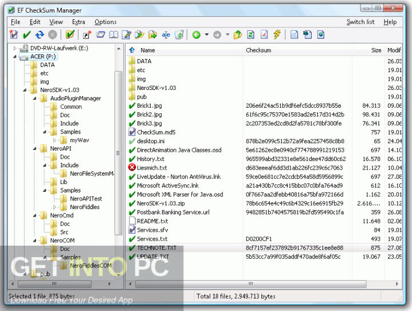Expand the DVD-RW-Laufwerk (E:) tree node
The height and width of the screenshot is (311, 412).
point(15,48)
